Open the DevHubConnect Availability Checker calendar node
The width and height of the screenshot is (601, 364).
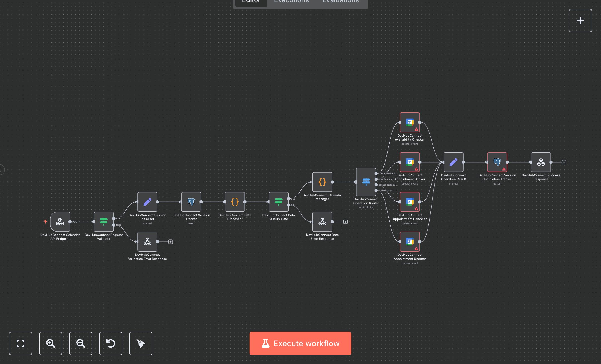(410, 122)
